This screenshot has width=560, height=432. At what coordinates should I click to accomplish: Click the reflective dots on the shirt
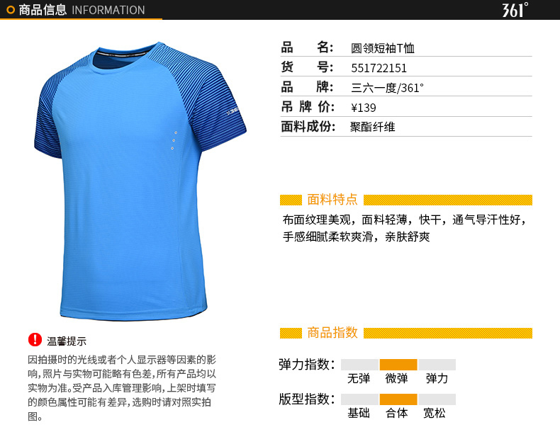(174, 140)
